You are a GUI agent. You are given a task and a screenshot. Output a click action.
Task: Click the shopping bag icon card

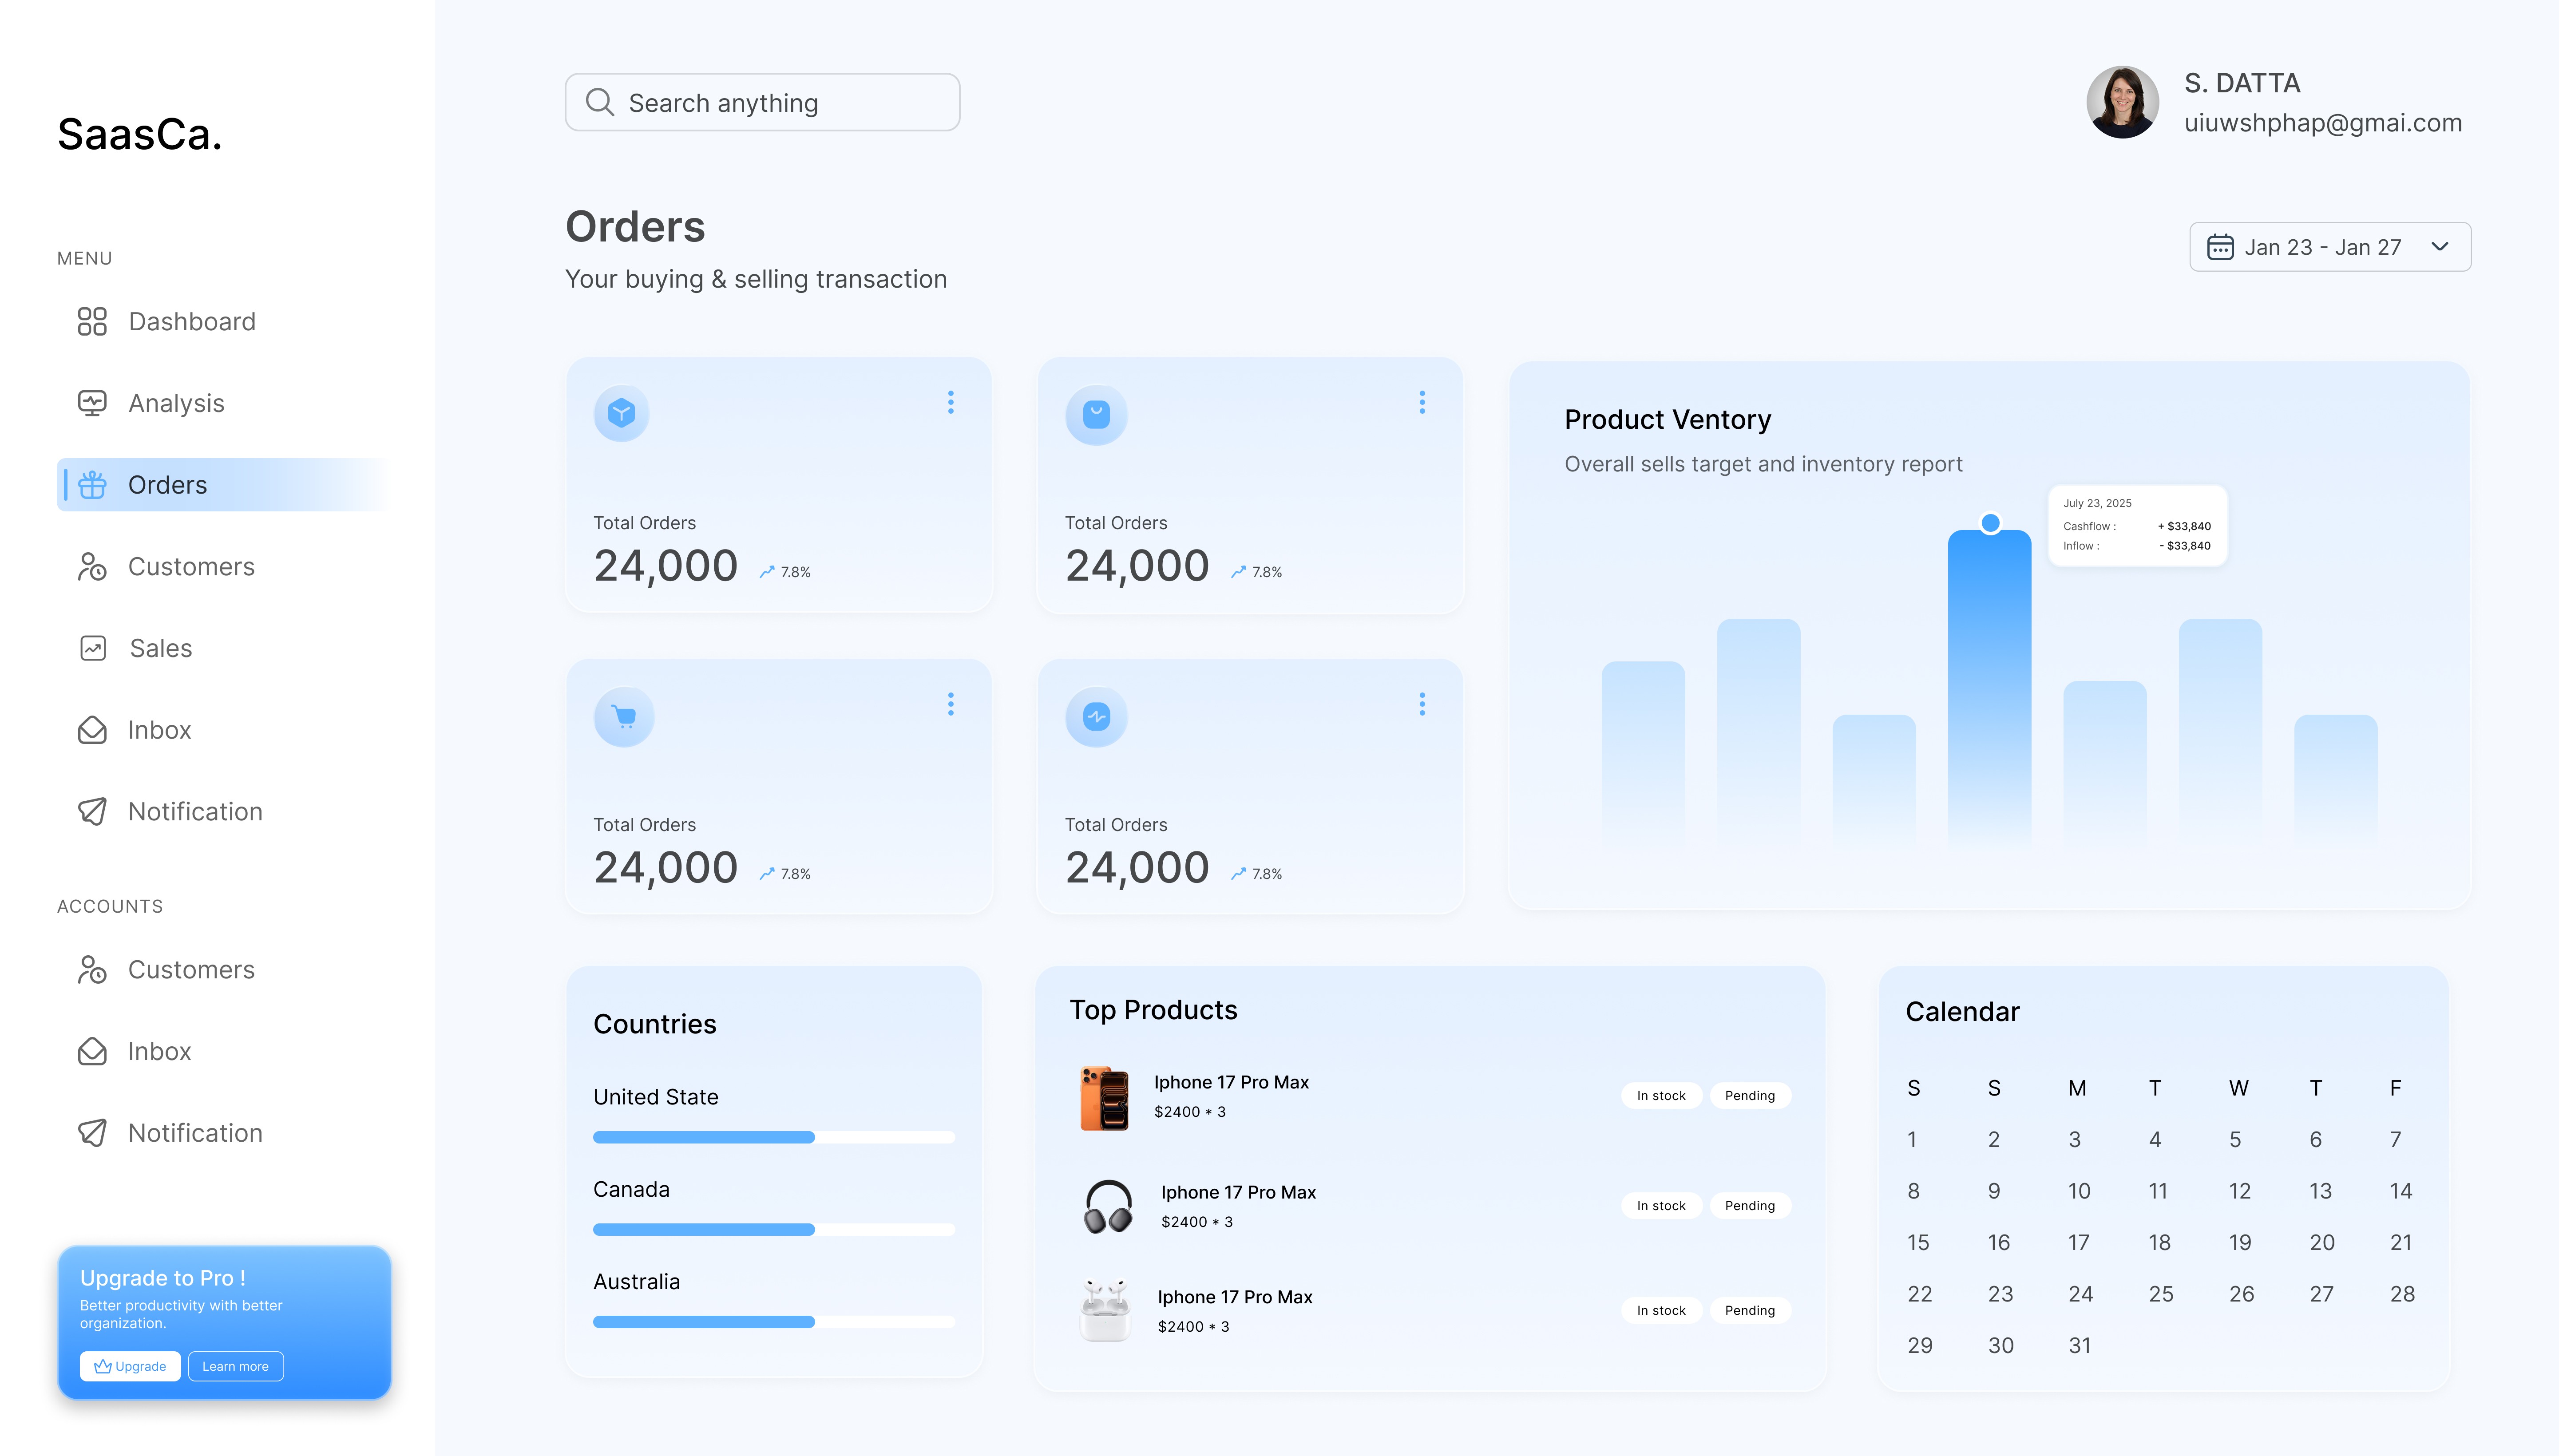pyautogui.click(x=1096, y=414)
